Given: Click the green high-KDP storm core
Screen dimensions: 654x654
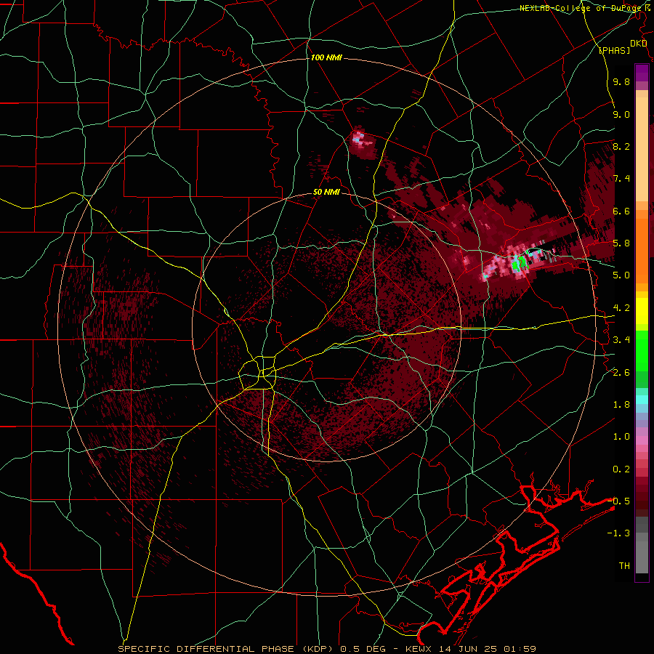Looking at the screenshot, I should tap(518, 264).
